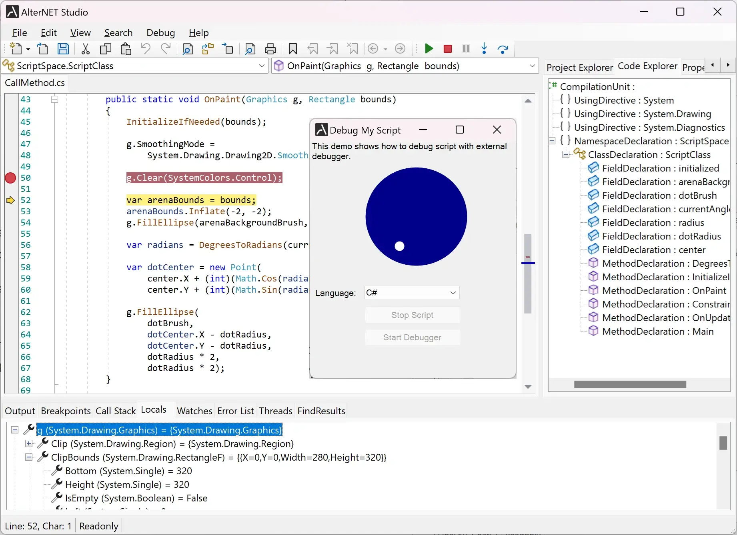The width and height of the screenshot is (737, 535).
Task: Stop debugging using the red stop icon
Action: click(x=447, y=49)
